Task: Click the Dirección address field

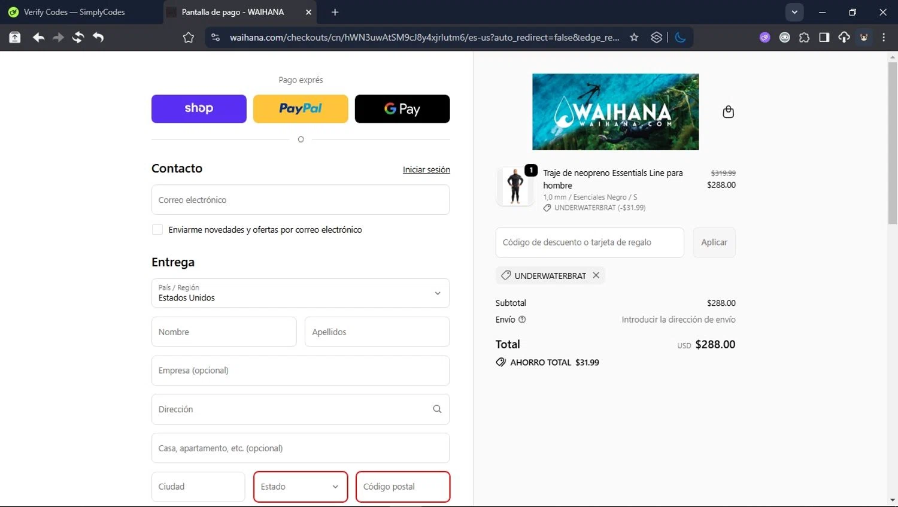Action: tap(301, 409)
